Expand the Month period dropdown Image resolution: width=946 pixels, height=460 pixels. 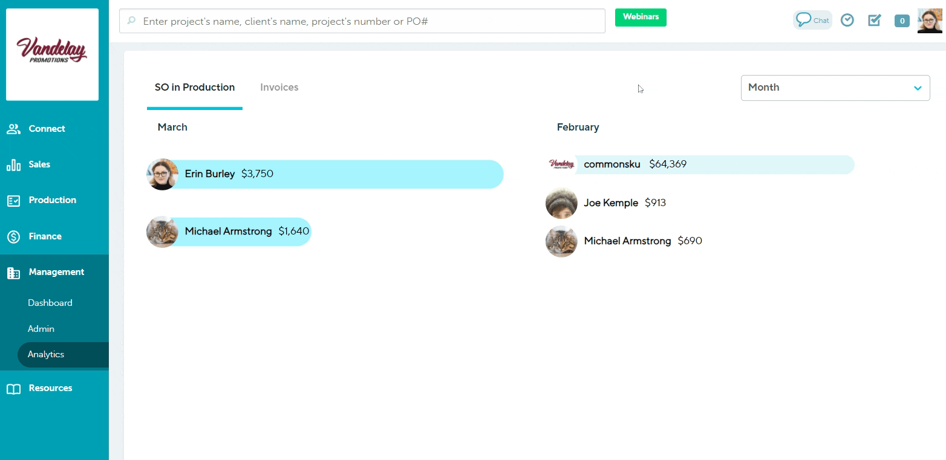pyautogui.click(x=835, y=88)
